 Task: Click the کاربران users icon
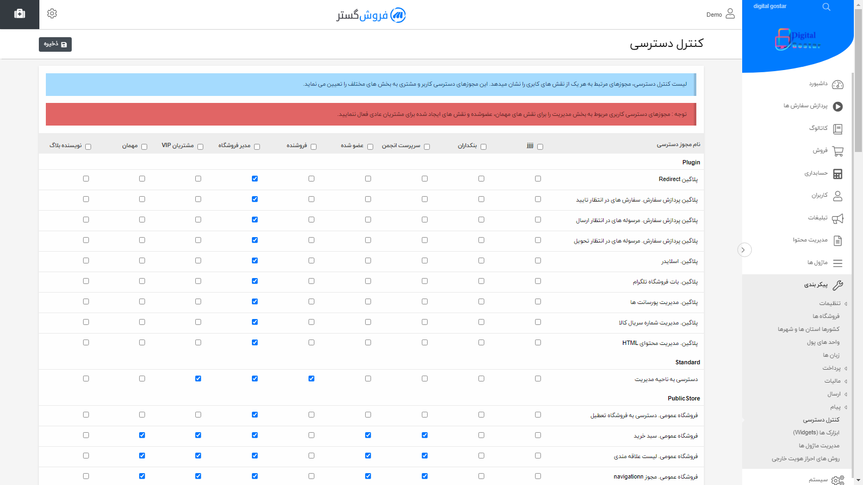coord(838,196)
